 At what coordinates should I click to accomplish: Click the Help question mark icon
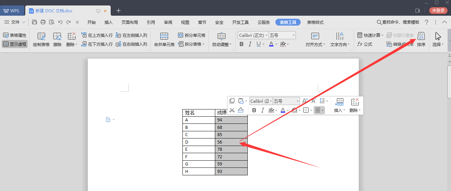point(426,22)
